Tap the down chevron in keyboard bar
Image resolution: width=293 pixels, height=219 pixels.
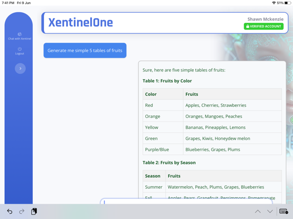pos(270,212)
